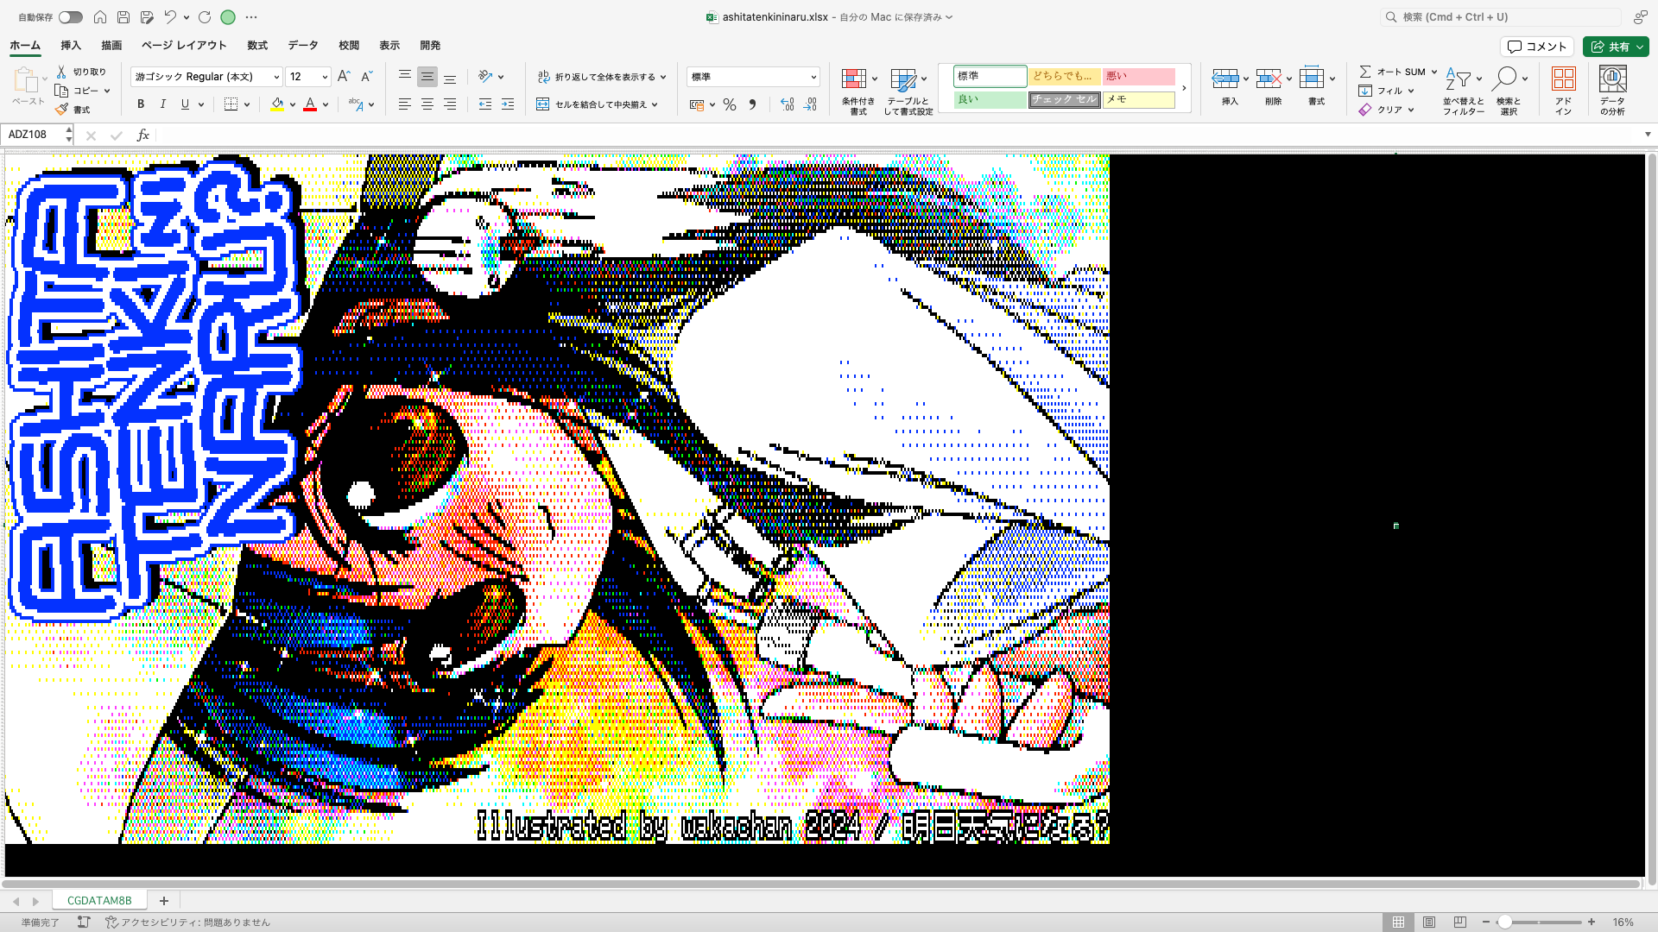Open the データ ribbon tab
The width and height of the screenshot is (1658, 932).
(303, 46)
